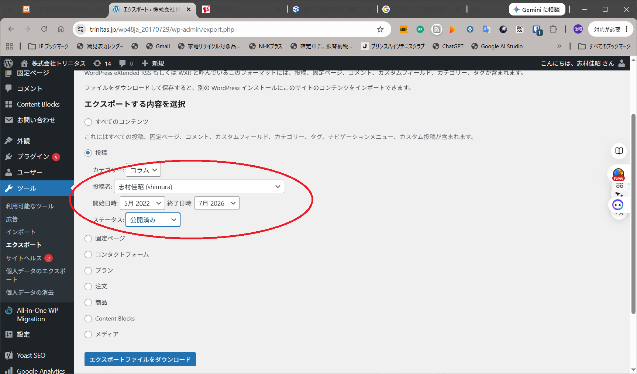Open 終了日時 dropdown 7月 2026
The width and height of the screenshot is (637, 374).
(217, 203)
